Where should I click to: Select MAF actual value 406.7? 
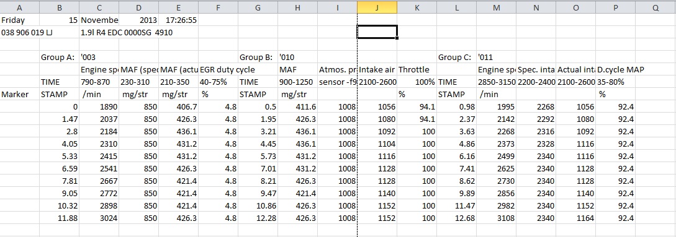click(x=179, y=107)
